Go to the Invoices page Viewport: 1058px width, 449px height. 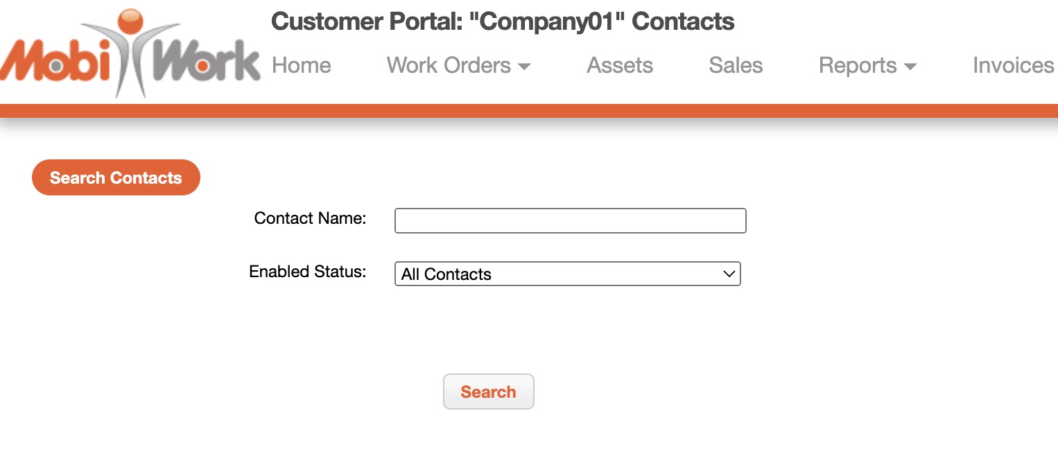coord(1013,66)
